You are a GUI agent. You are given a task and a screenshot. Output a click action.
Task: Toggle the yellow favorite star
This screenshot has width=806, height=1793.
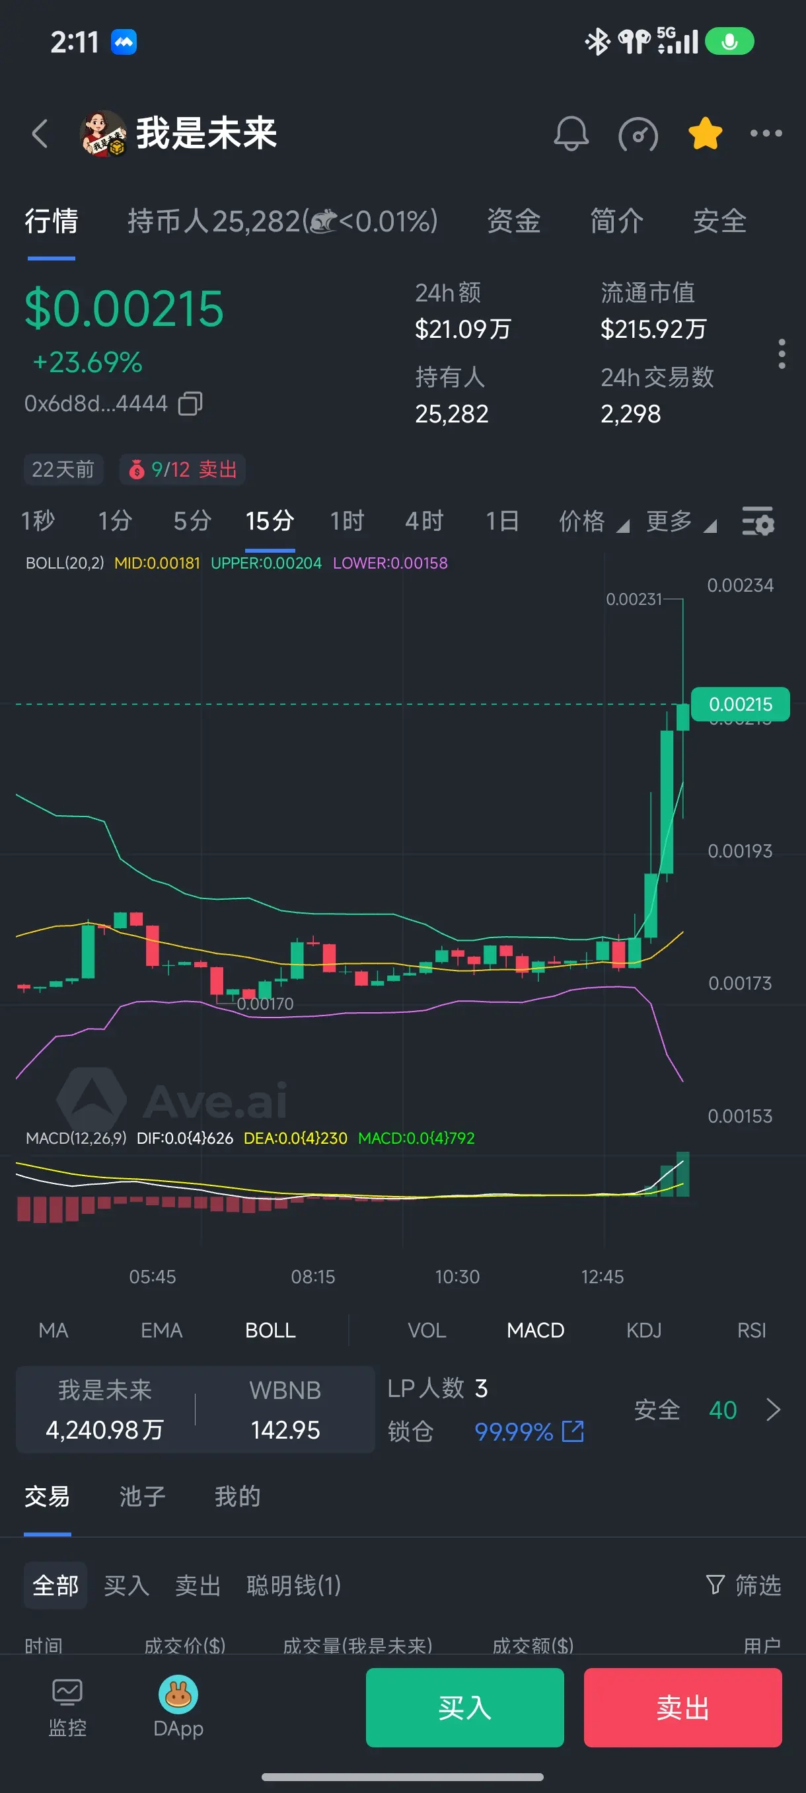(x=705, y=133)
